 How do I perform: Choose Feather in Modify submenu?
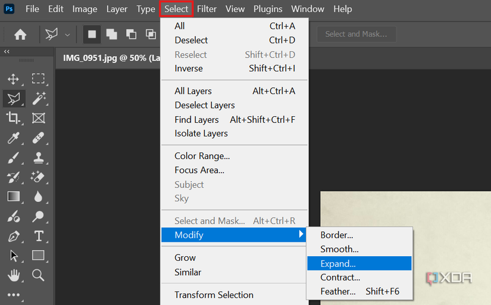pyautogui.click(x=359, y=291)
